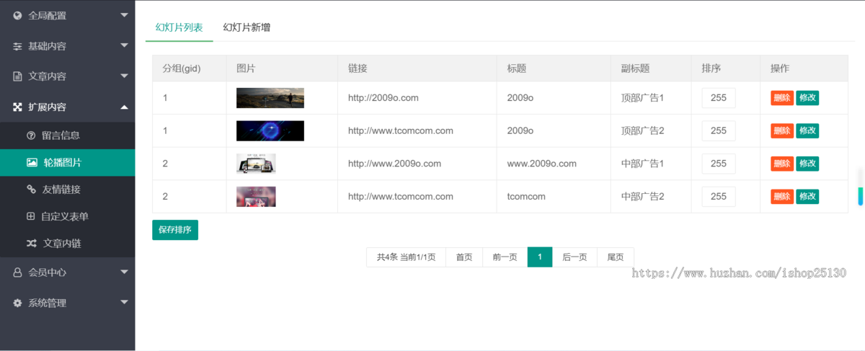Open 文章内链 sidebar item
Screen dimensions: 865x351
(68, 244)
